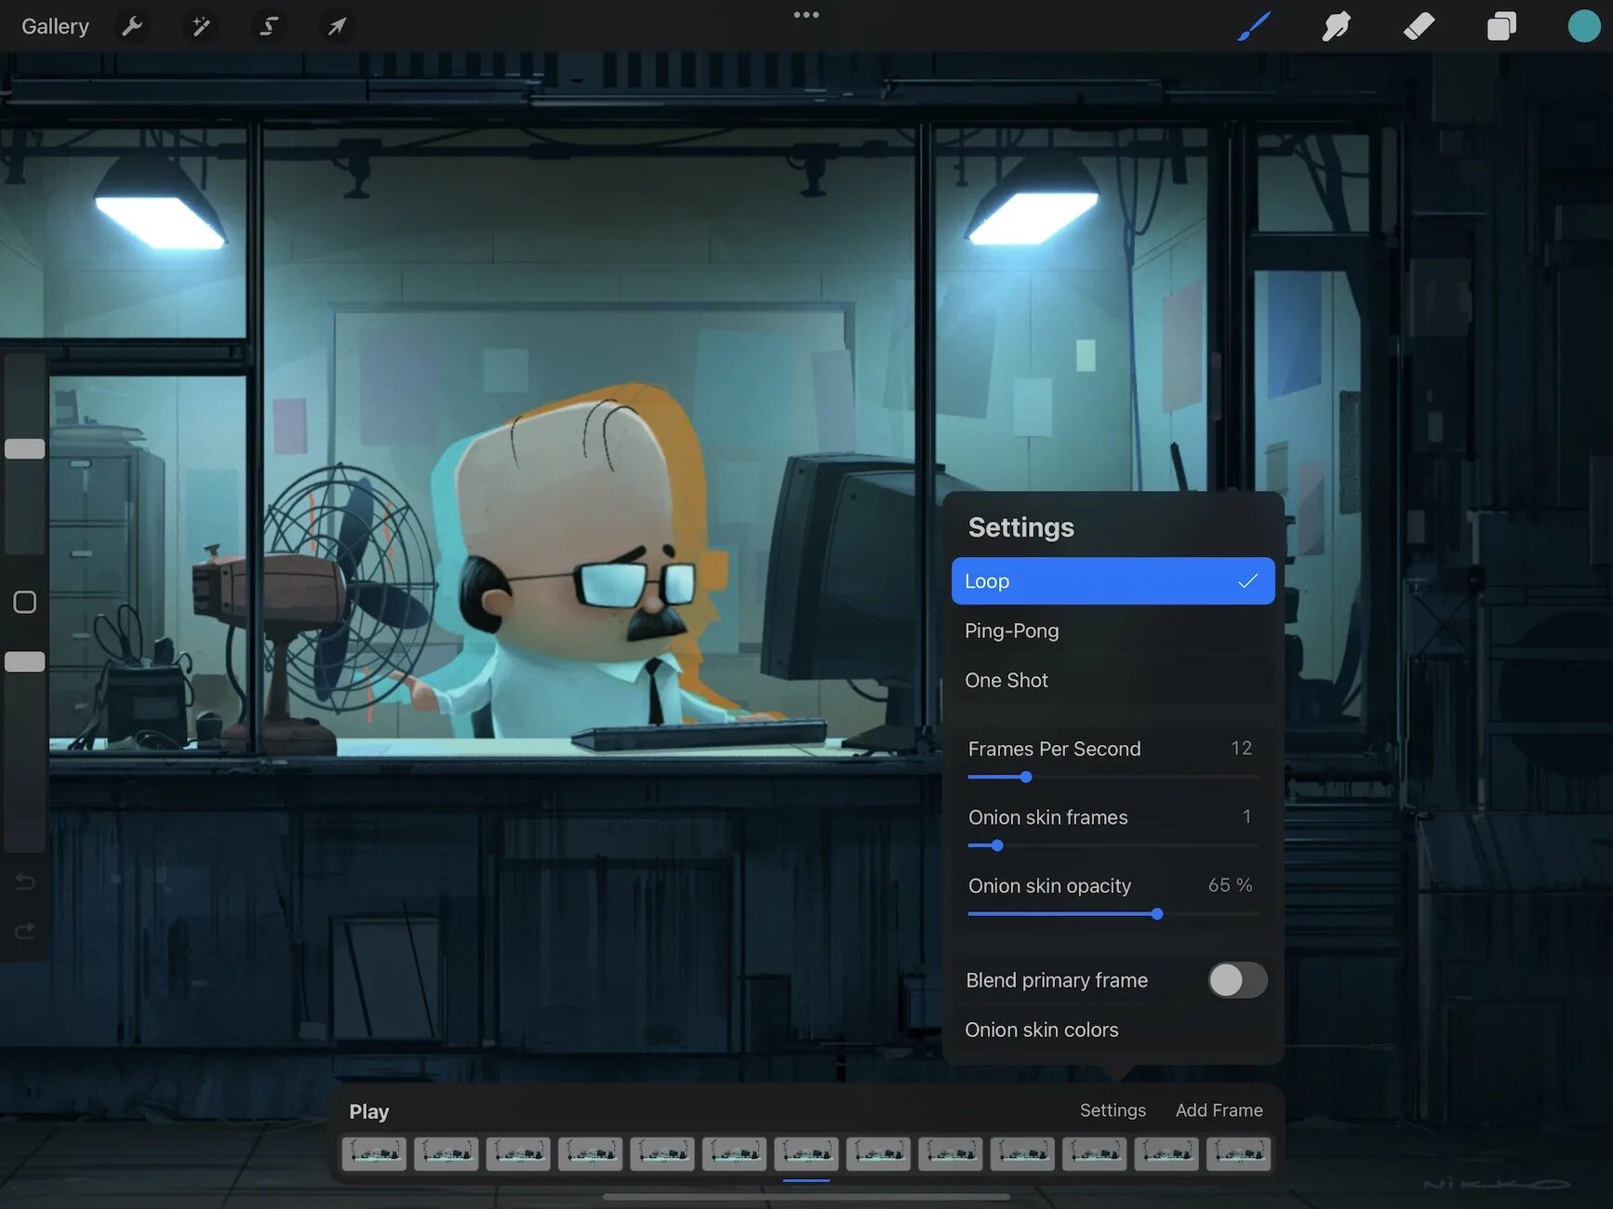Select the twelfth frame thumbnail
Screen dimensions: 1613x1209
click(1166, 1153)
